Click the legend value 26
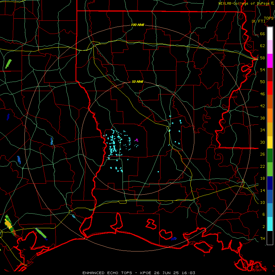The height and width of the screenshot is (275, 275). tap(262, 154)
